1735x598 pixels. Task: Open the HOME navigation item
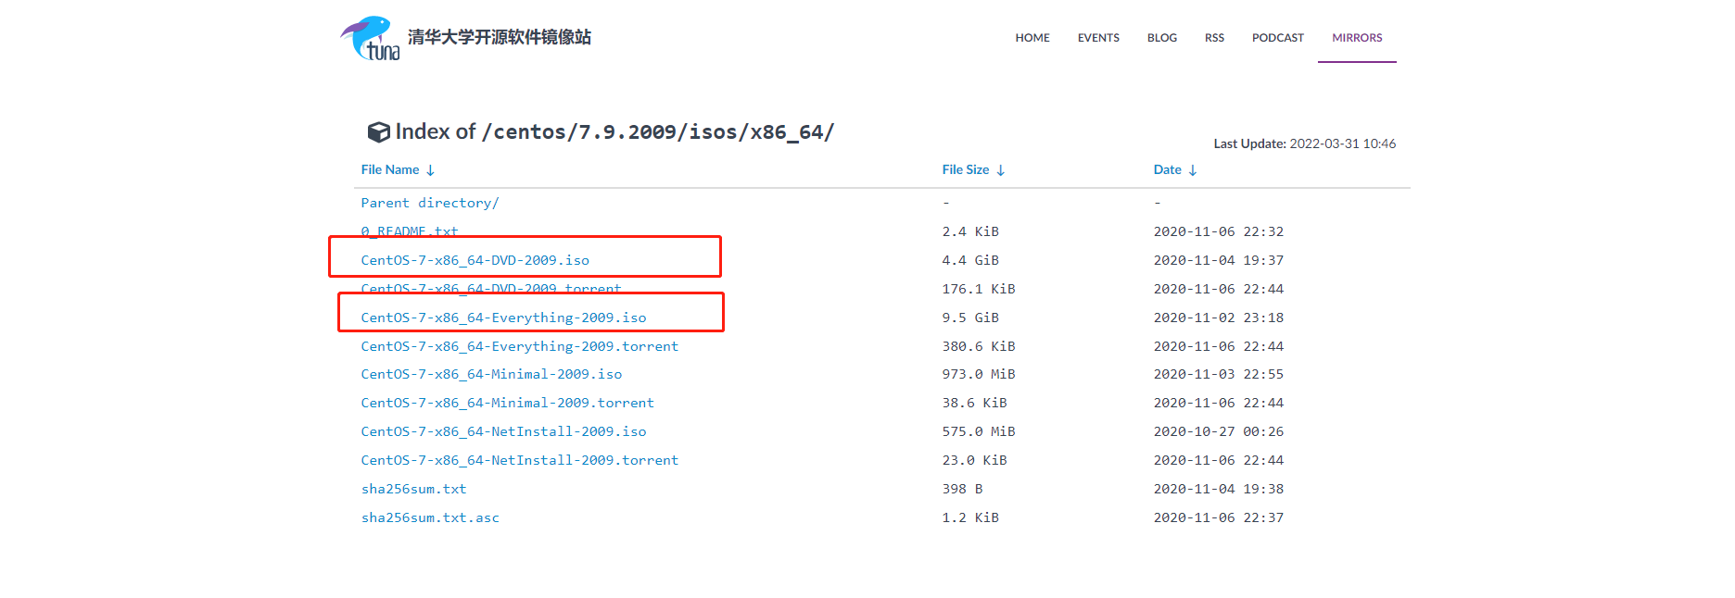pos(1032,38)
